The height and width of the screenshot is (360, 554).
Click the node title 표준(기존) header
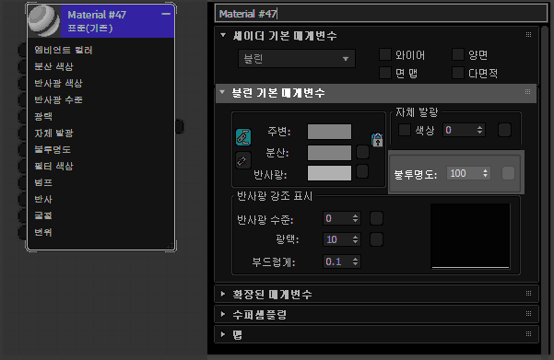(x=90, y=29)
